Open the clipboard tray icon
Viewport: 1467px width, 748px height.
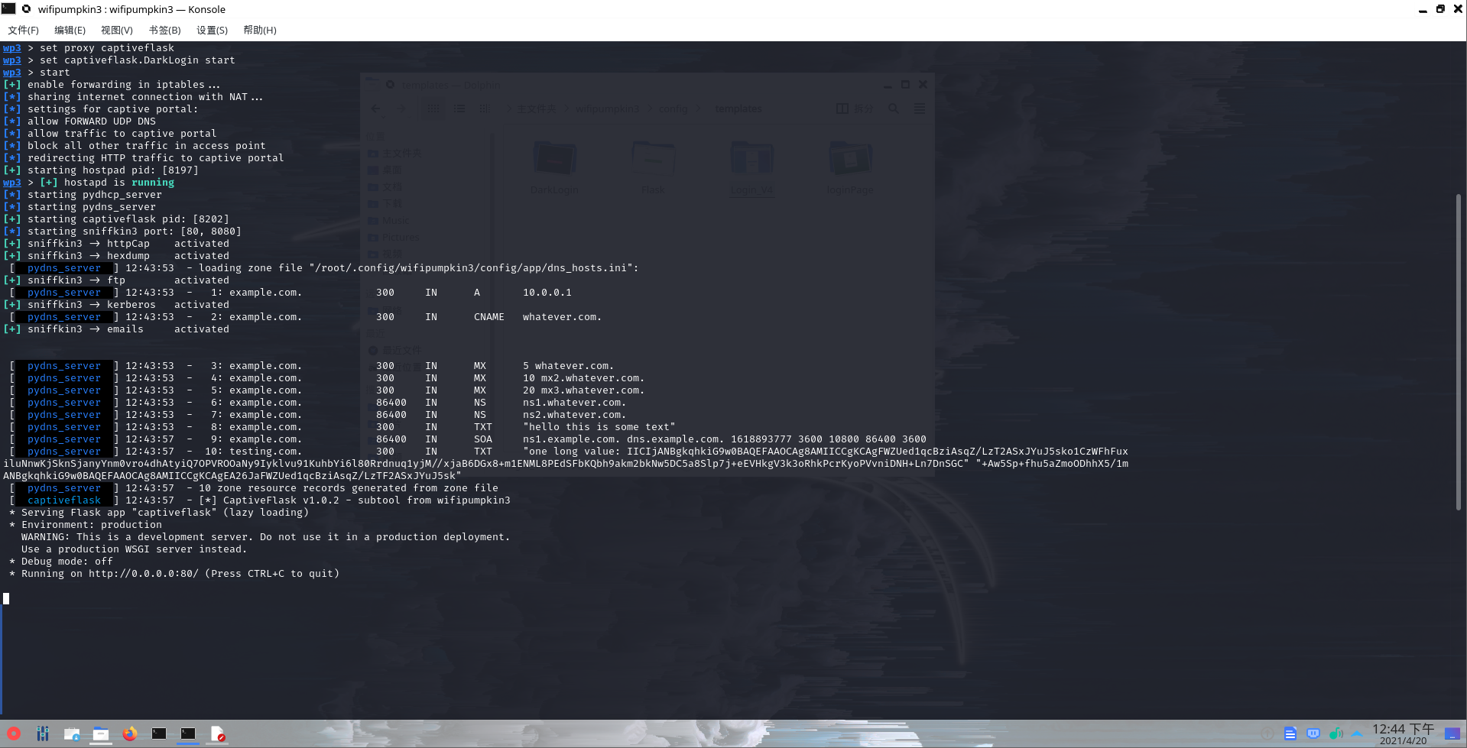(1290, 733)
